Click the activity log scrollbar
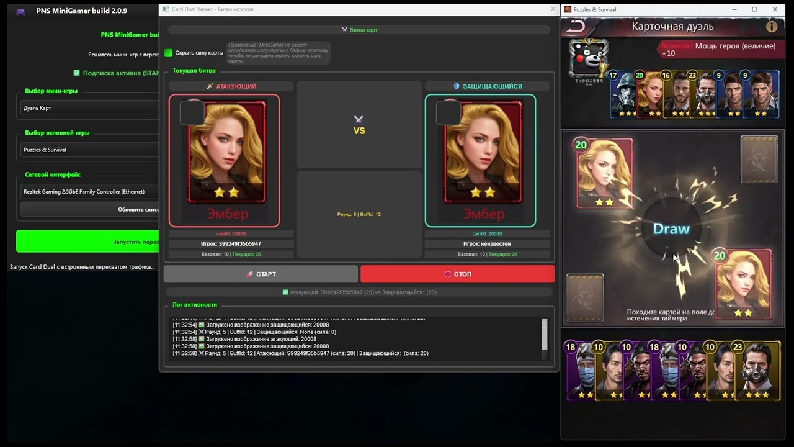794x447 pixels. tap(545, 335)
